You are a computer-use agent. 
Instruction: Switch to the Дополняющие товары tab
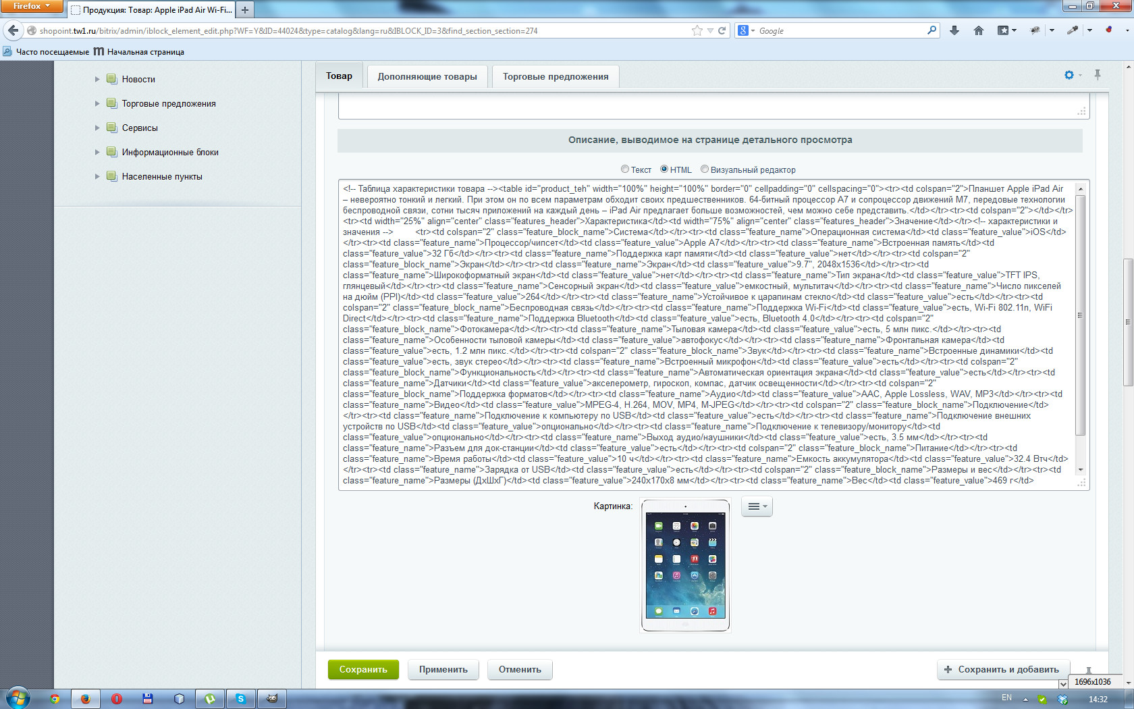(427, 76)
